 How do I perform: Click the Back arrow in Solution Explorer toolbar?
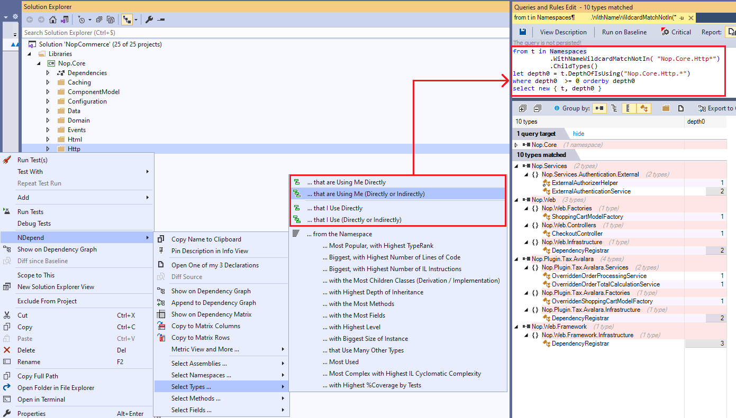click(30, 20)
